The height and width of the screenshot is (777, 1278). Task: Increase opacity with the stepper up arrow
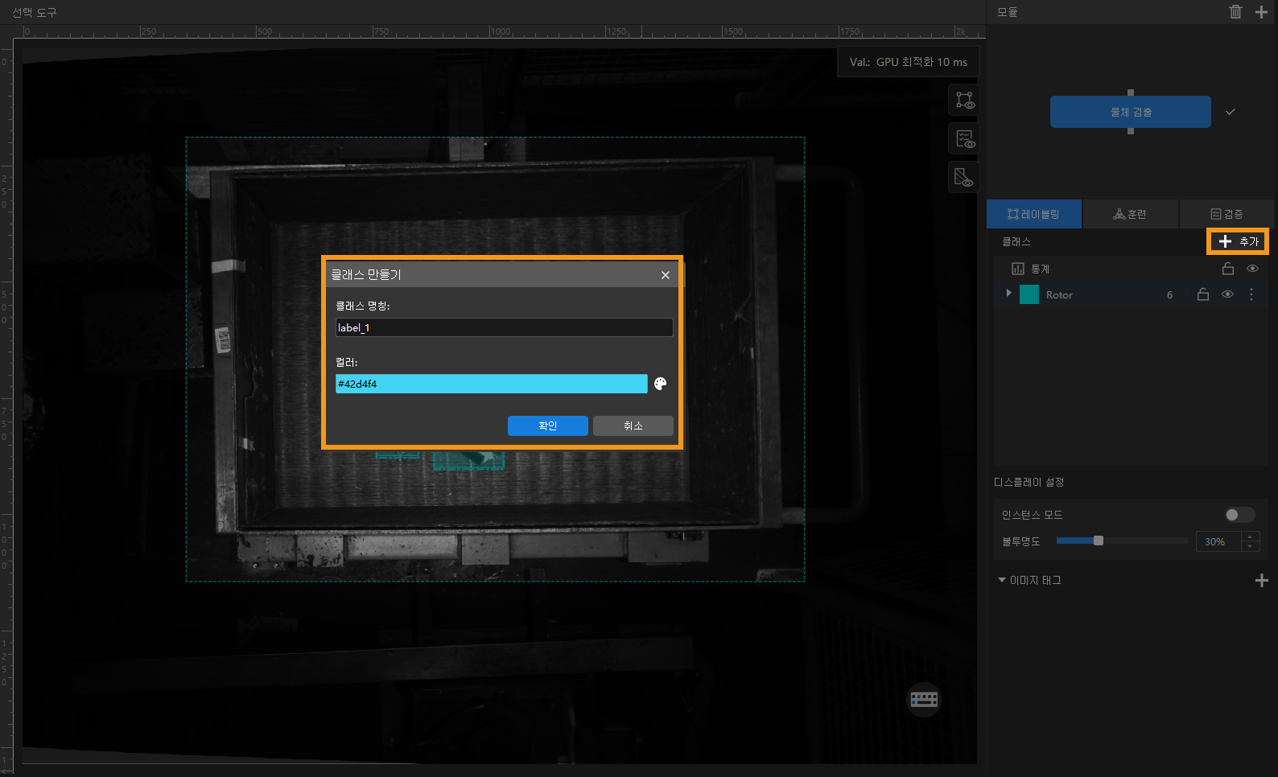tap(1250, 536)
